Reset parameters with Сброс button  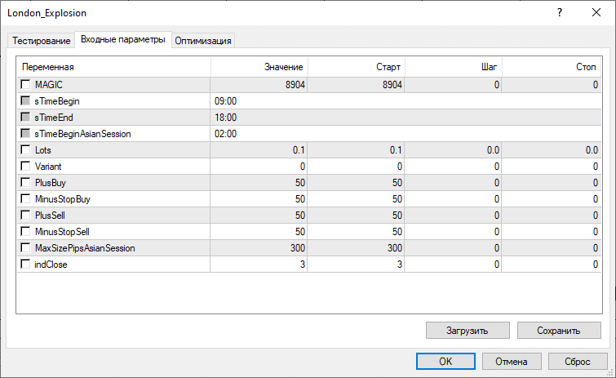[578, 362]
